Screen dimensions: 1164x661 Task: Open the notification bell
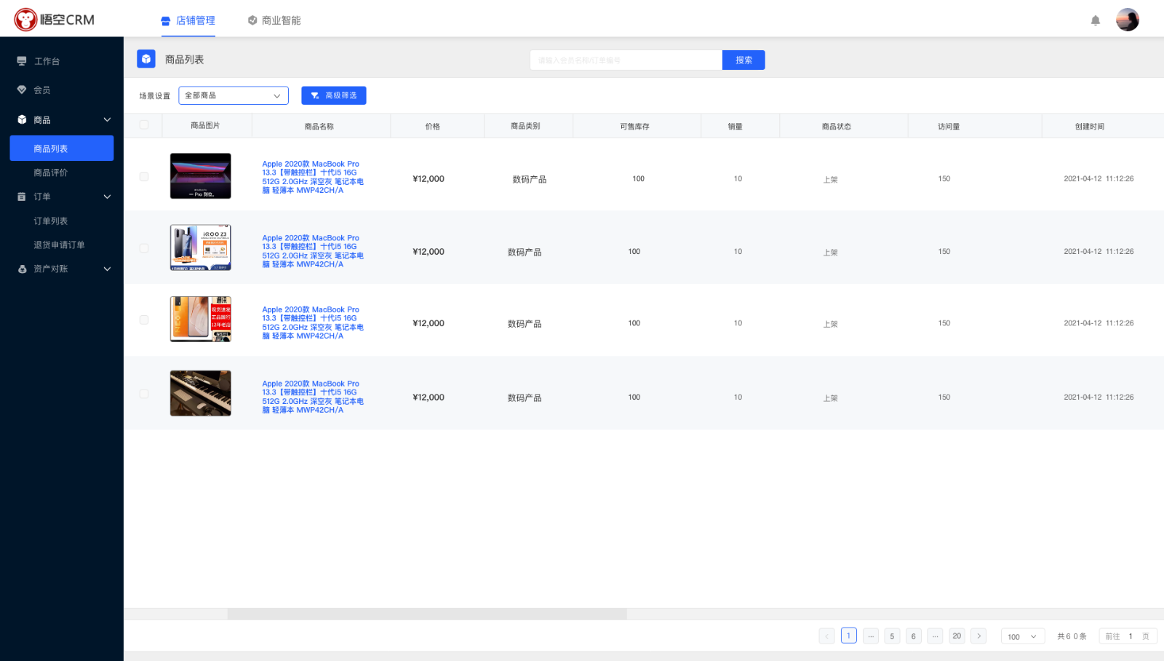click(x=1096, y=20)
